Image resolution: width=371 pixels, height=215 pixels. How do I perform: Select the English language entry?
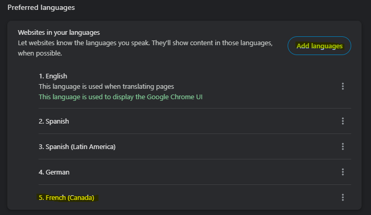pos(53,76)
